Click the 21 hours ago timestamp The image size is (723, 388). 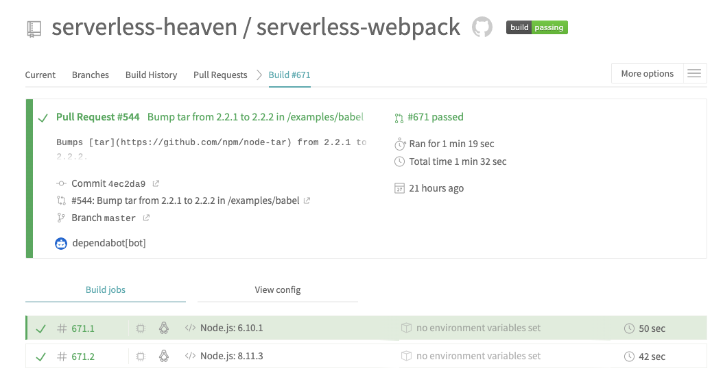point(436,188)
